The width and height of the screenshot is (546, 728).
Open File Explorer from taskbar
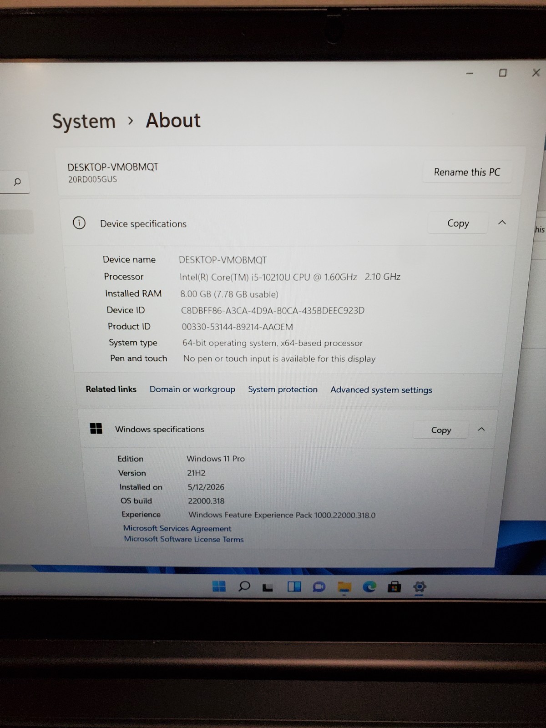(344, 587)
